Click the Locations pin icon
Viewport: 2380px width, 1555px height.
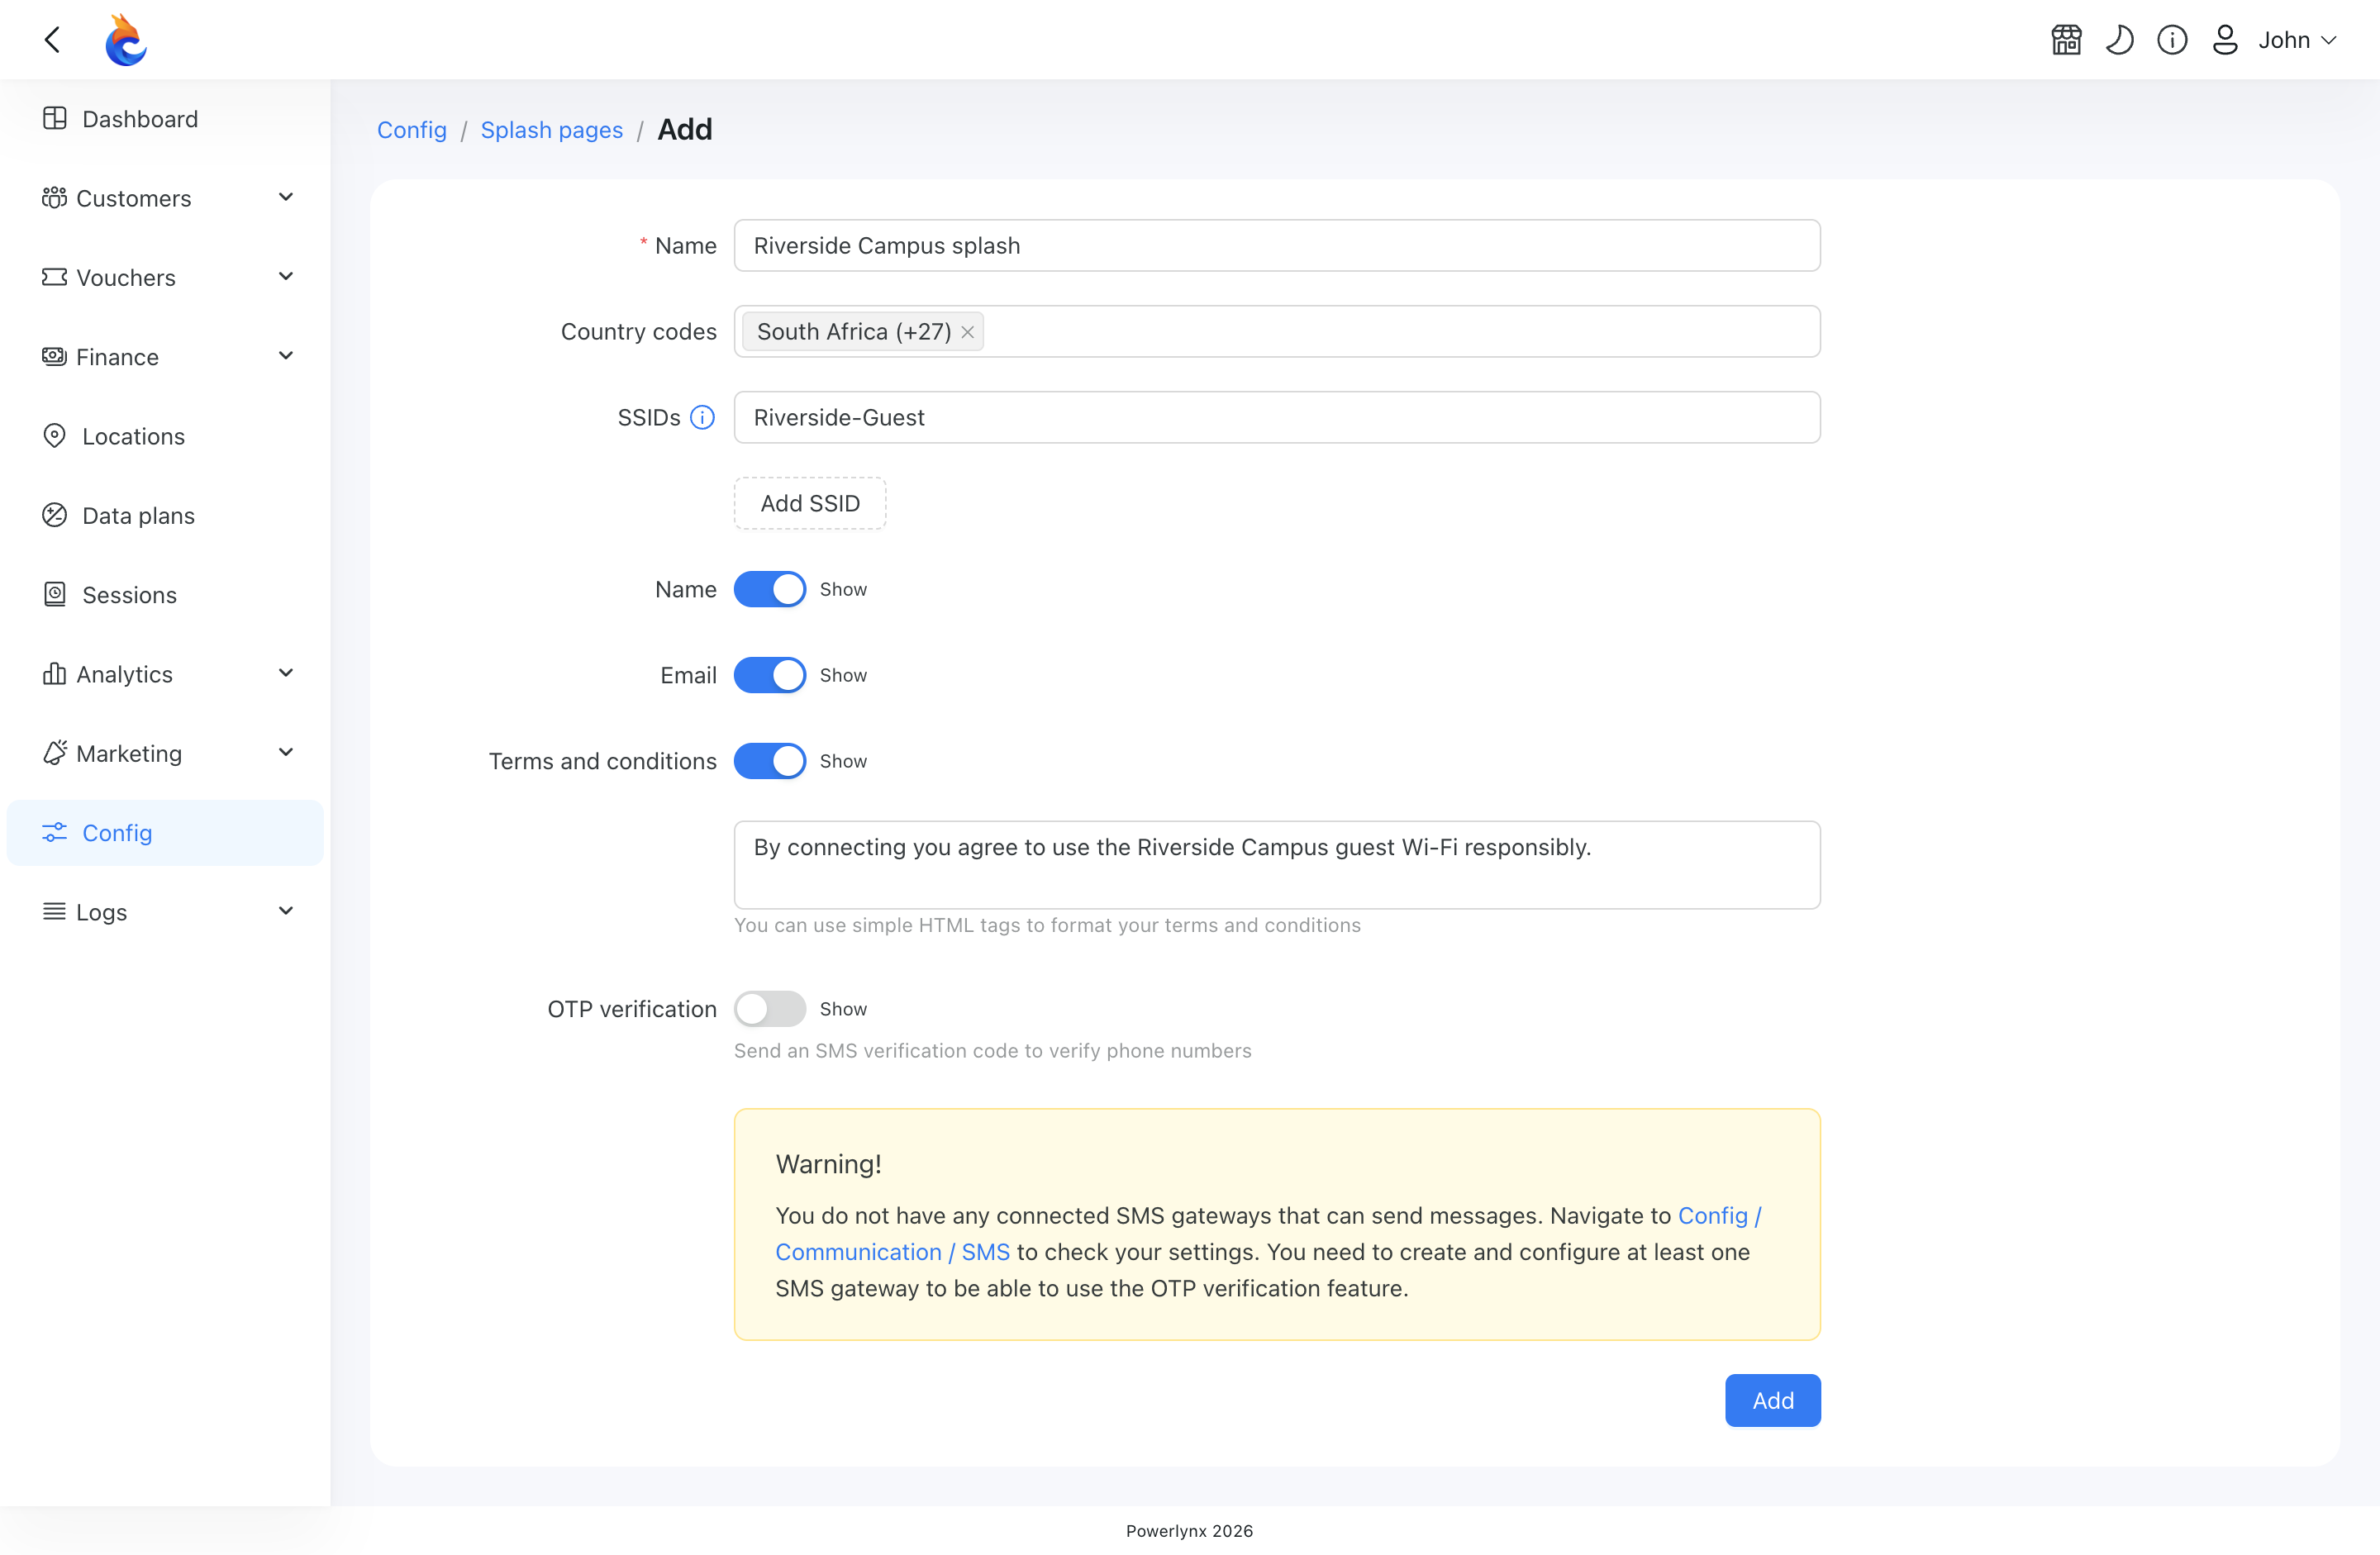click(55, 436)
